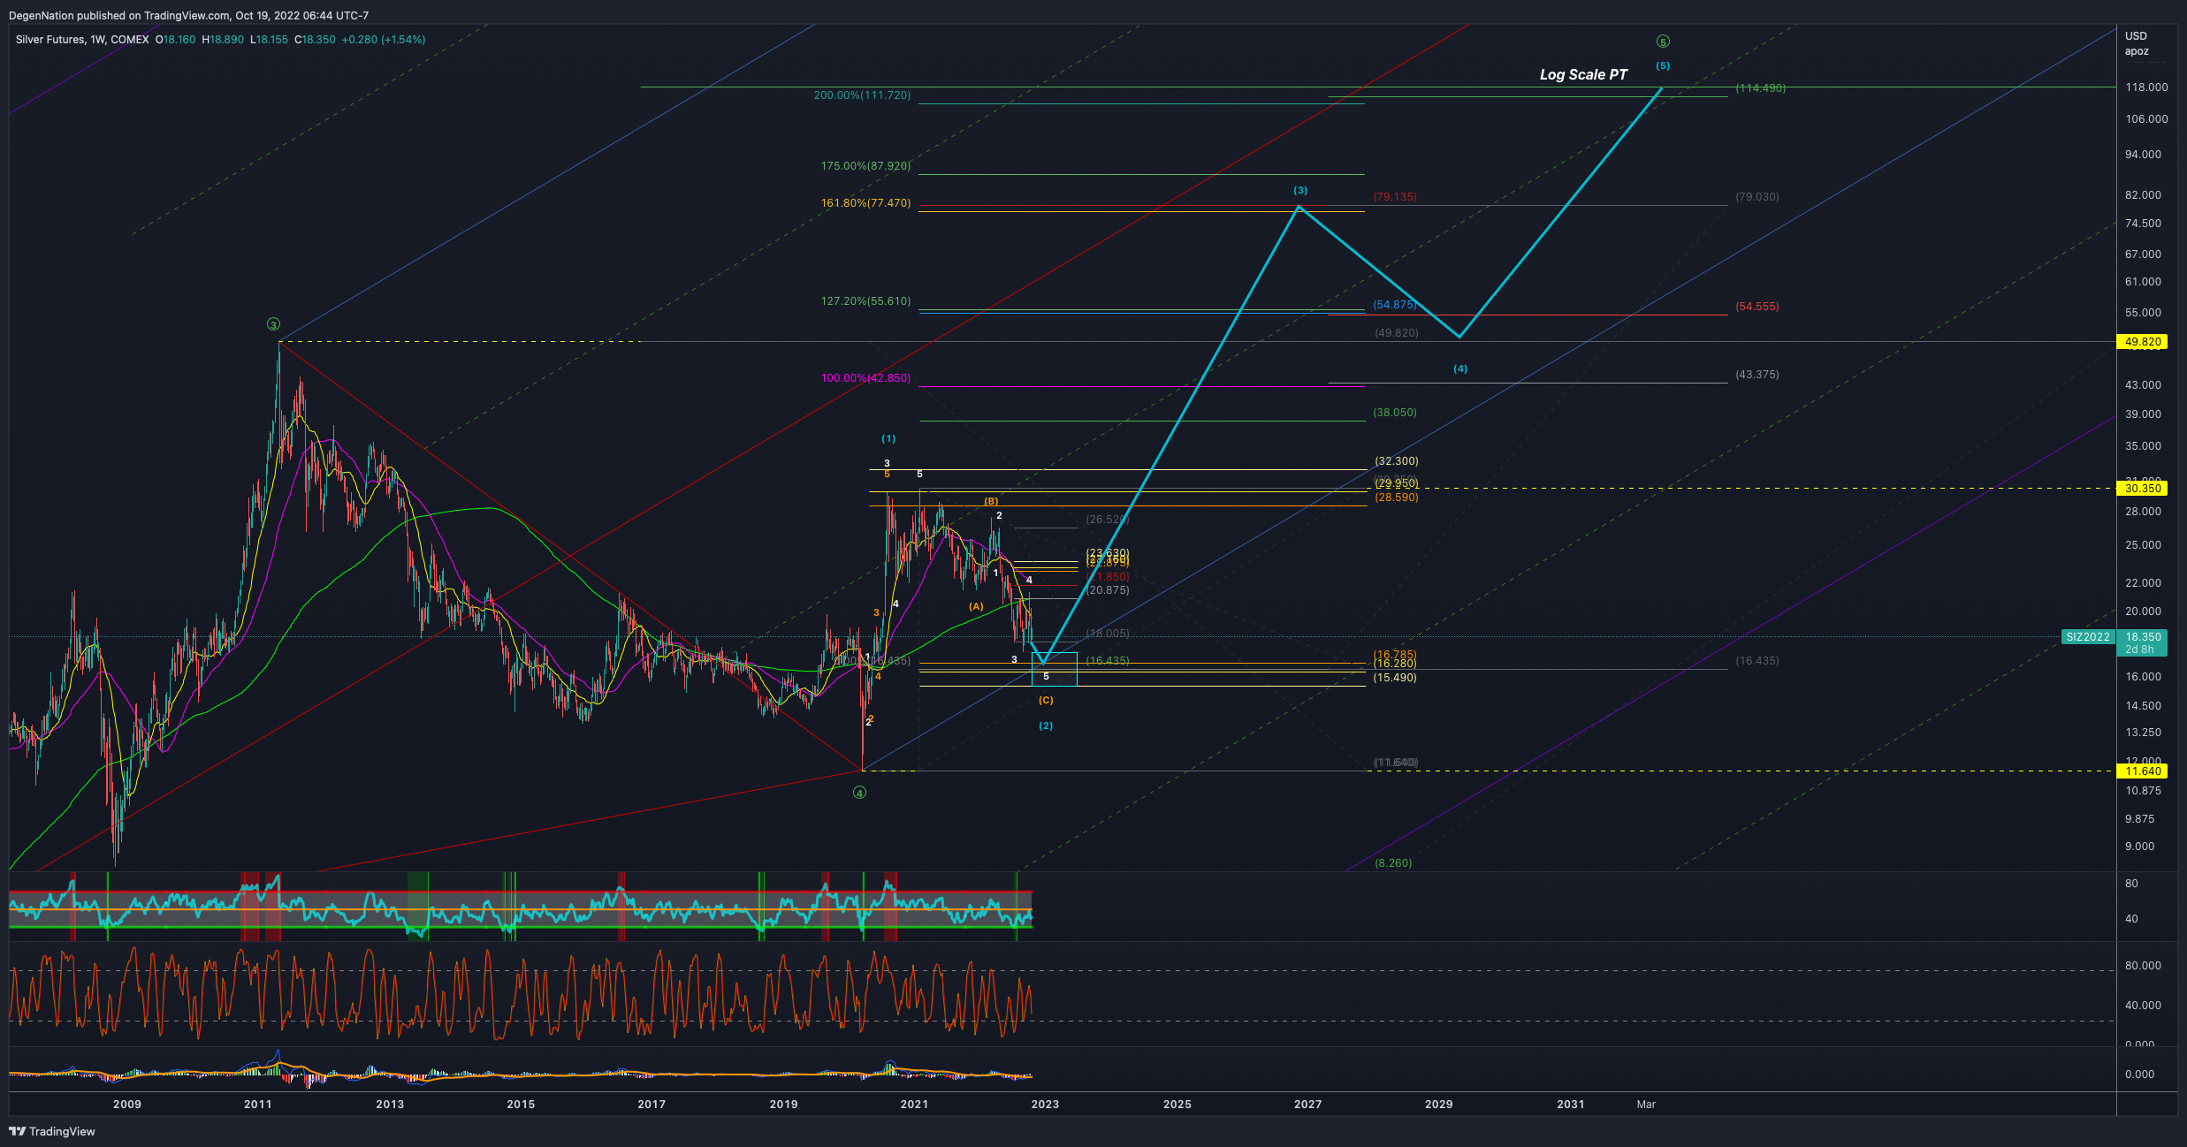Click the 2023 label on the time axis

click(1045, 1104)
